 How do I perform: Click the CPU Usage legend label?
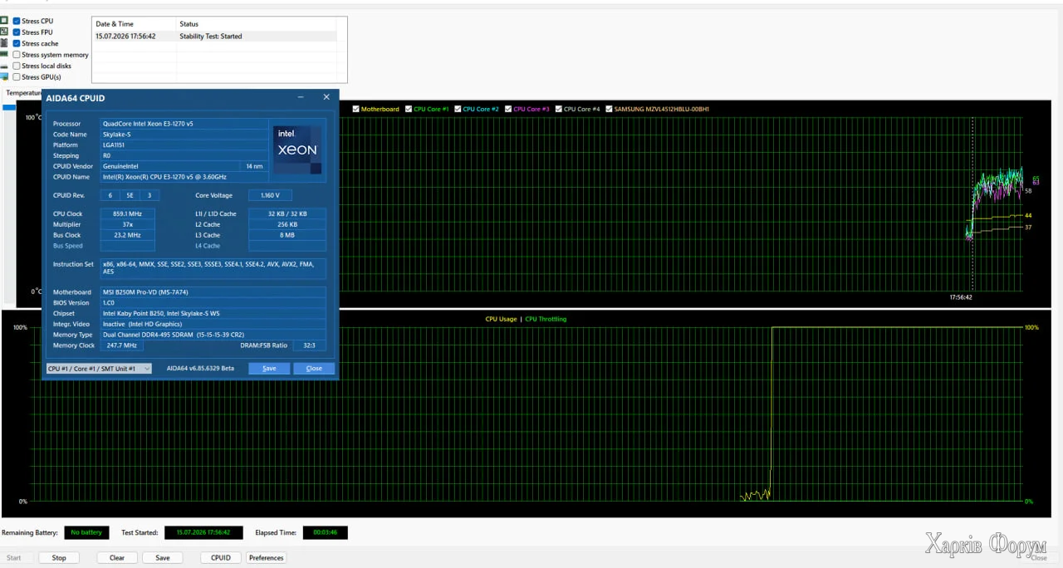coord(501,319)
